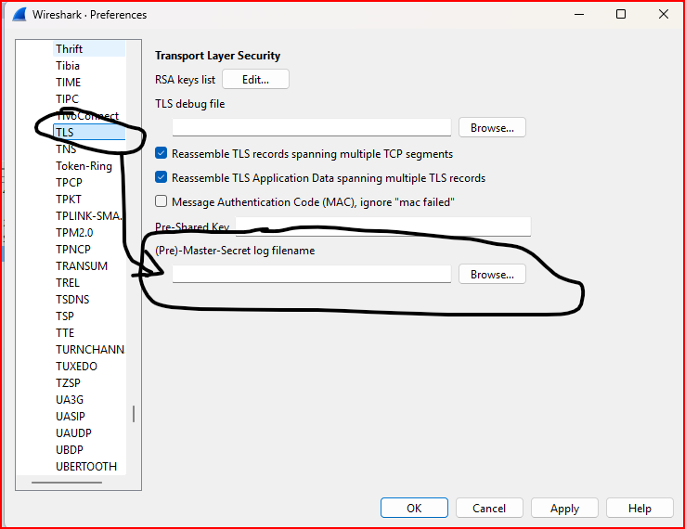Click the TLS debug file text field
Viewport: 685px width, 529px height.
[x=312, y=127]
